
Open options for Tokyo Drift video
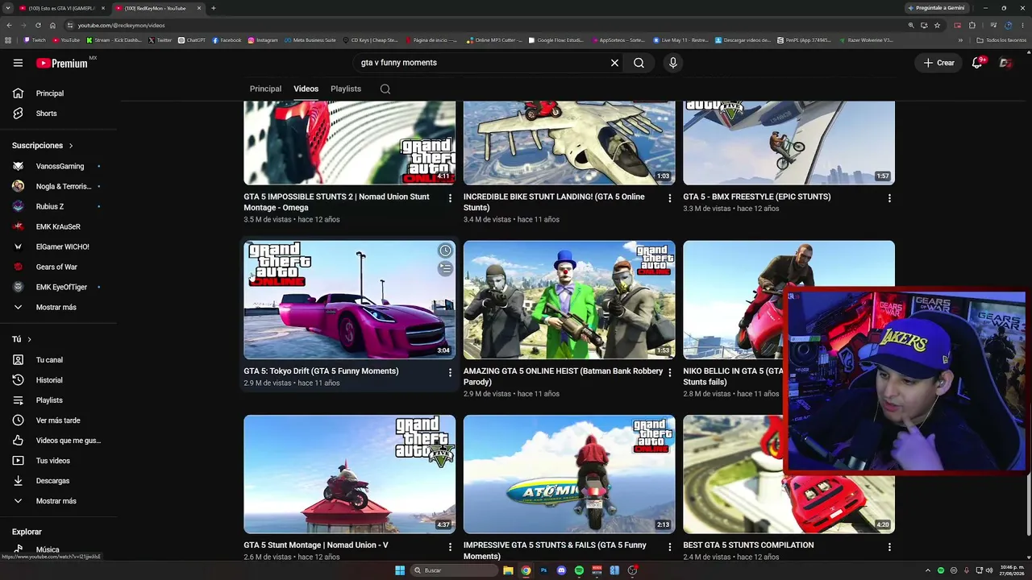[x=450, y=372]
